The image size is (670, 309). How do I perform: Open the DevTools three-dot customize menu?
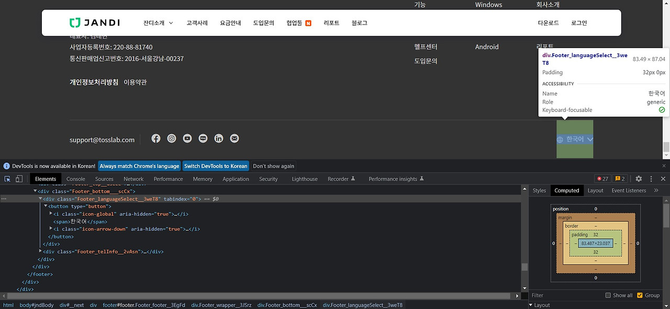[x=651, y=179]
